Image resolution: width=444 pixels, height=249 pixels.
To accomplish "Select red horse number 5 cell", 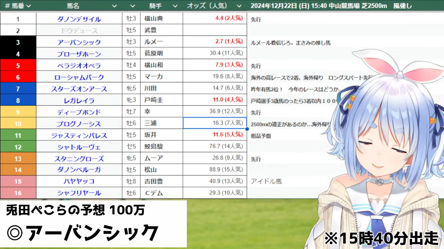I will click(x=18, y=65).
